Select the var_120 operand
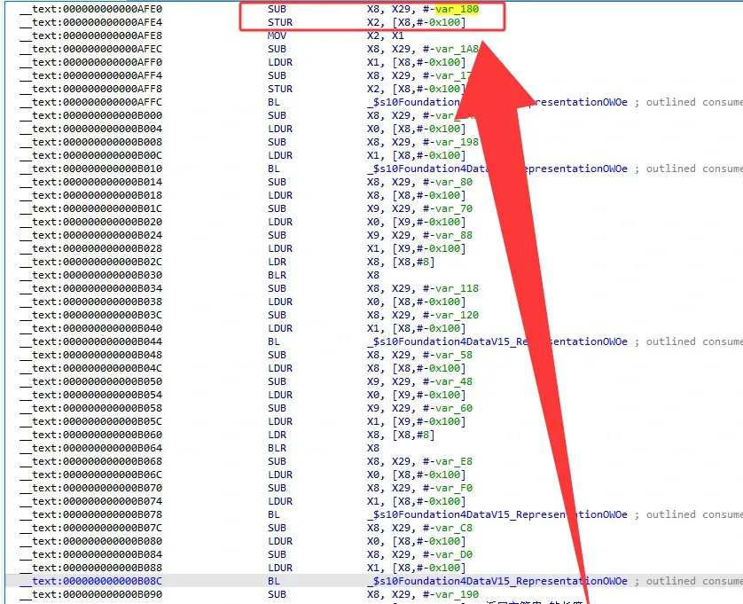 click(x=457, y=315)
